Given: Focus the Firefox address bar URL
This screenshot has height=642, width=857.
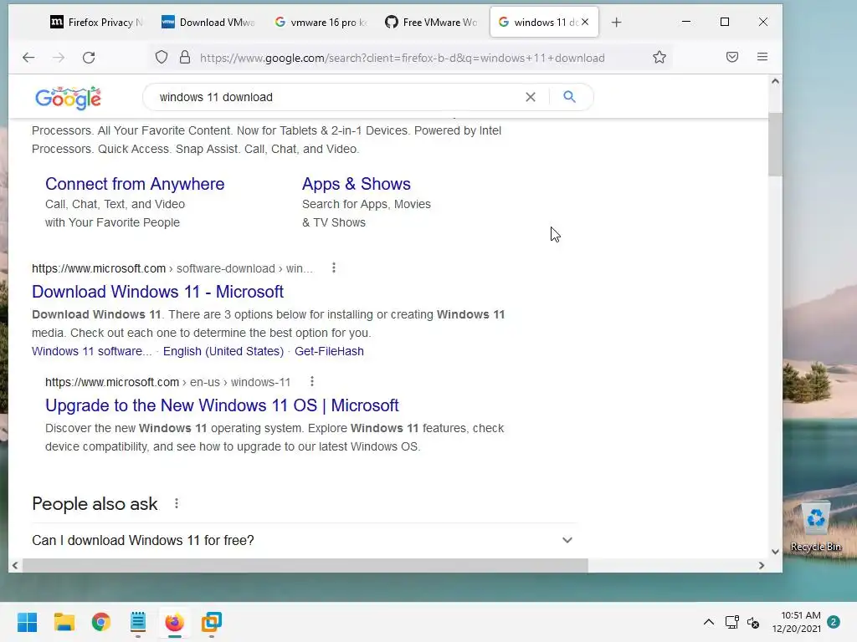Looking at the screenshot, I should (x=403, y=58).
